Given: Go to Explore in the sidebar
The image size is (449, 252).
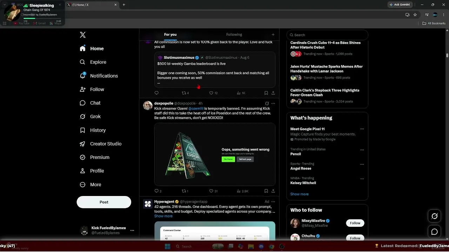Looking at the screenshot, I should pos(93,62).
